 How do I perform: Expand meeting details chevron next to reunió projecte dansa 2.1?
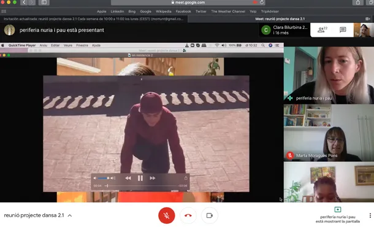(70, 215)
